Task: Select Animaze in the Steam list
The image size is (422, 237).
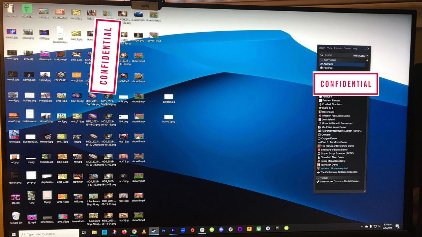Action: [342, 64]
